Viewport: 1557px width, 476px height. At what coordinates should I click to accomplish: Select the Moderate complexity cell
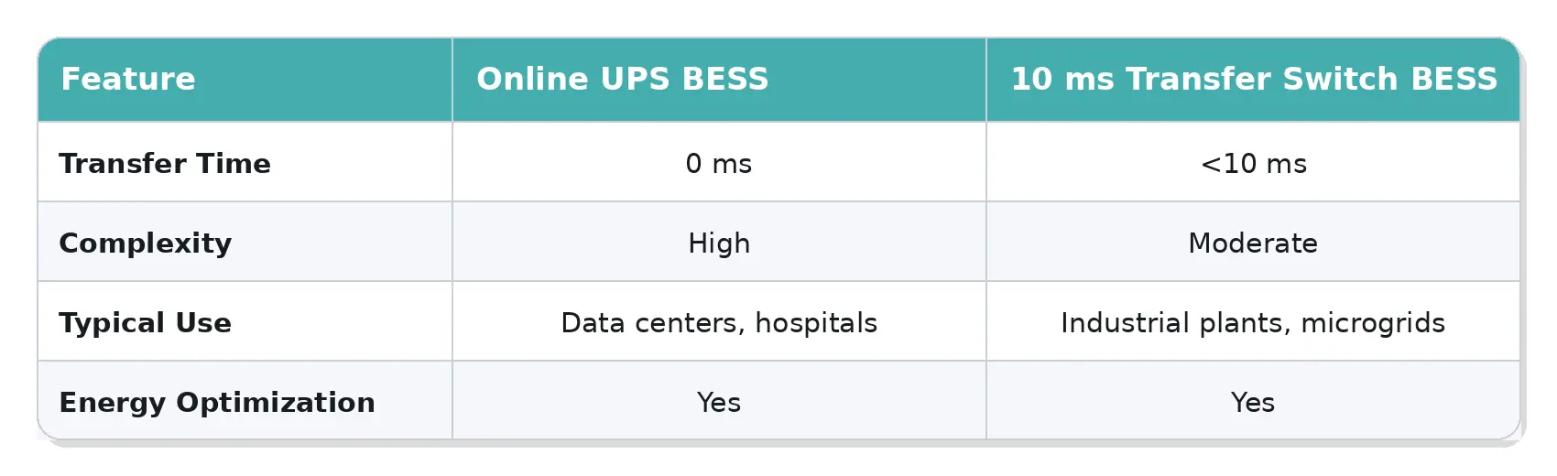coord(1253,243)
